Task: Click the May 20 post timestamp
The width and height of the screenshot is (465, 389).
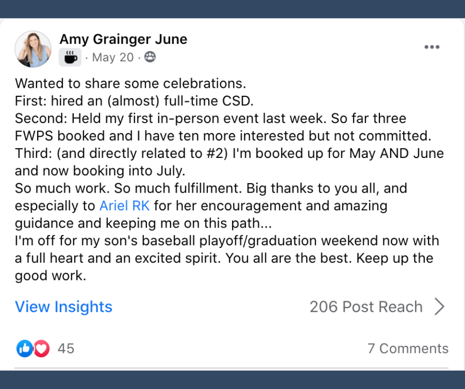Action: [x=113, y=57]
